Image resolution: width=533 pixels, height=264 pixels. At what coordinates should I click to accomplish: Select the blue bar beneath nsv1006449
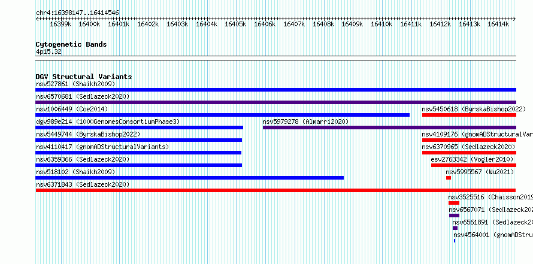coord(222,115)
